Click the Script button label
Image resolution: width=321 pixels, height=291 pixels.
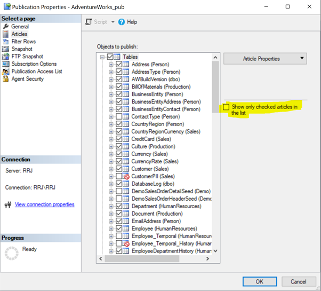[x=100, y=22]
